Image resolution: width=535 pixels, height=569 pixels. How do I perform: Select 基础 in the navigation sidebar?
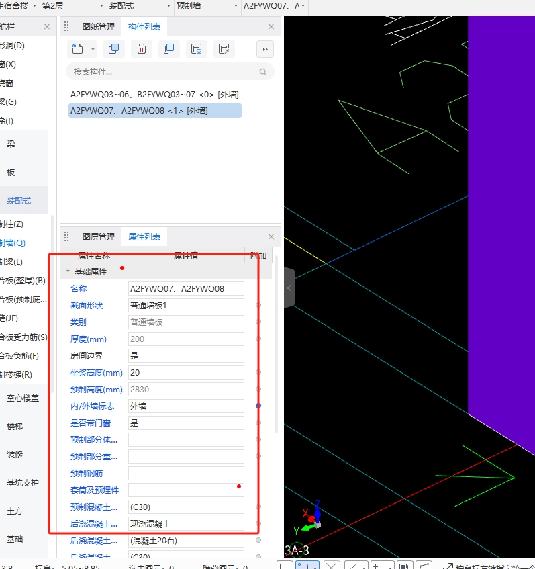tap(15, 539)
